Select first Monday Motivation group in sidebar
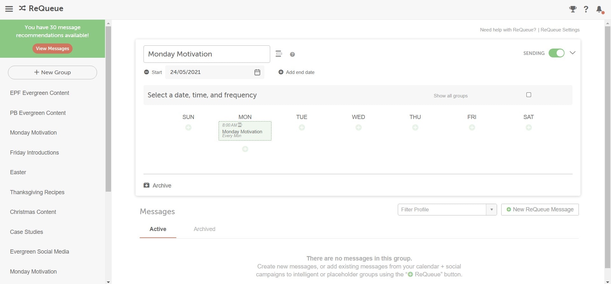This screenshot has height=284, width=611. point(33,133)
